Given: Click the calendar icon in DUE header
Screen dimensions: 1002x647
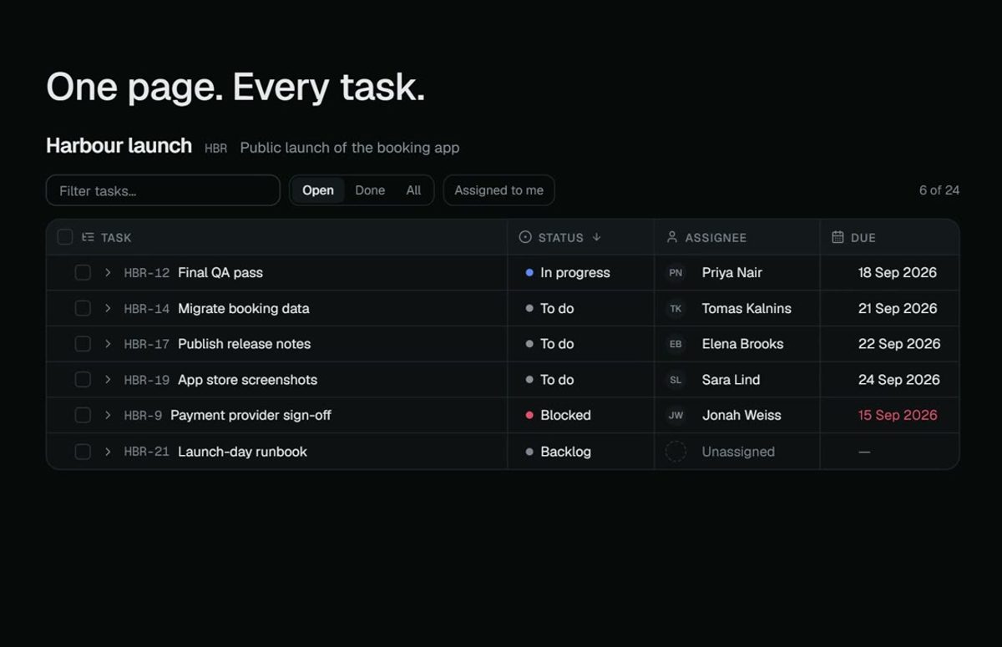Looking at the screenshot, I should click(838, 237).
